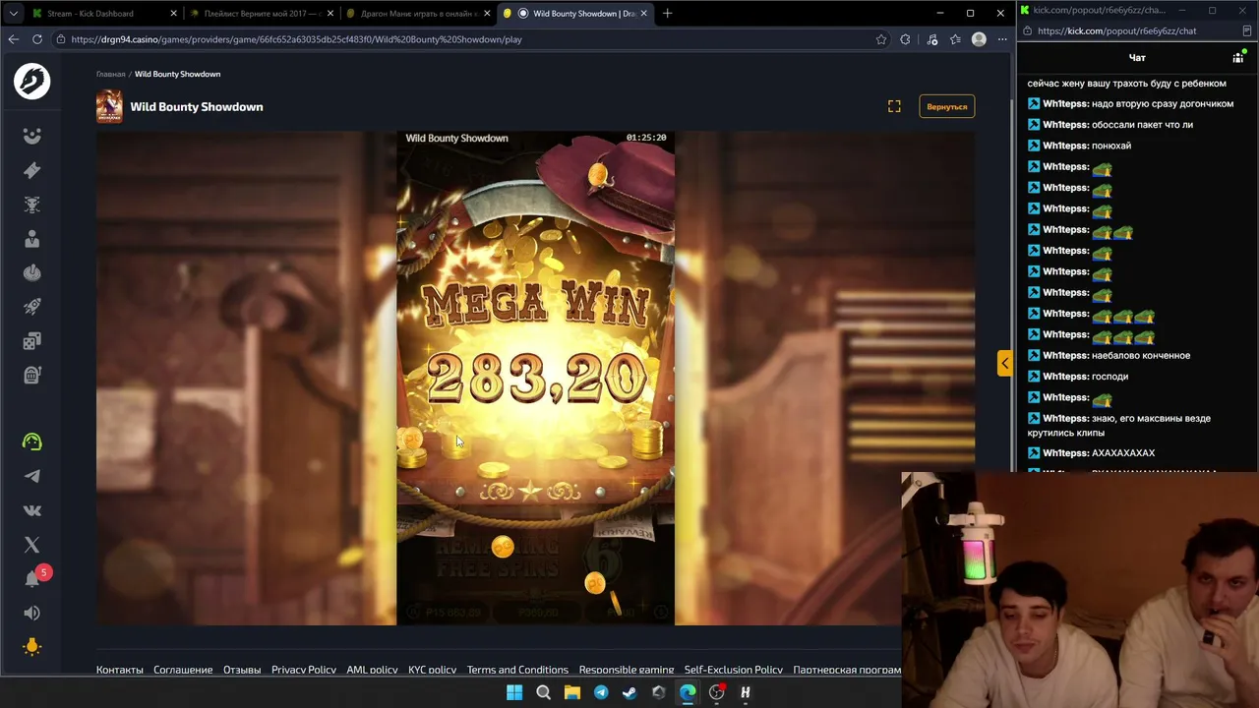Image resolution: width=1259 pixels, height=708 pixels.
Task: Open the joystick games sidebar icon
Action: tap(32, 272)
